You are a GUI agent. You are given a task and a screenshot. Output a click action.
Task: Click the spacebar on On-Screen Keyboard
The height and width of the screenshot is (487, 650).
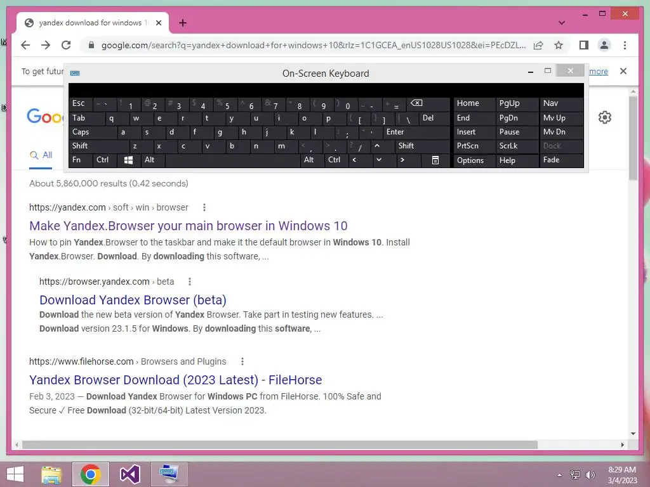pos(232,160)
